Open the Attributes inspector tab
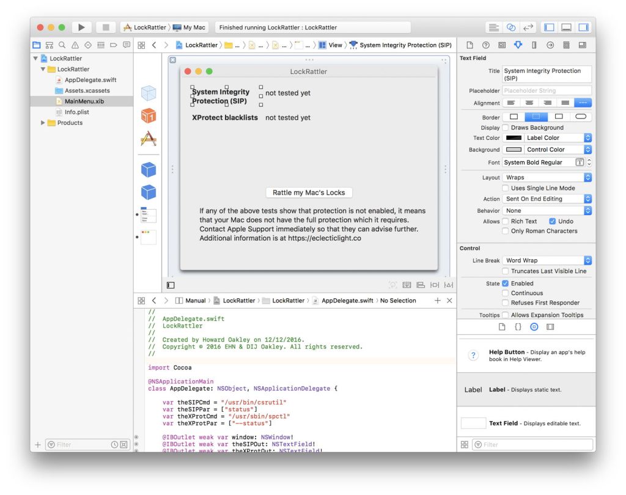This screenshot has width=626, height=495. pyautogui.click(x=518, y=45)
